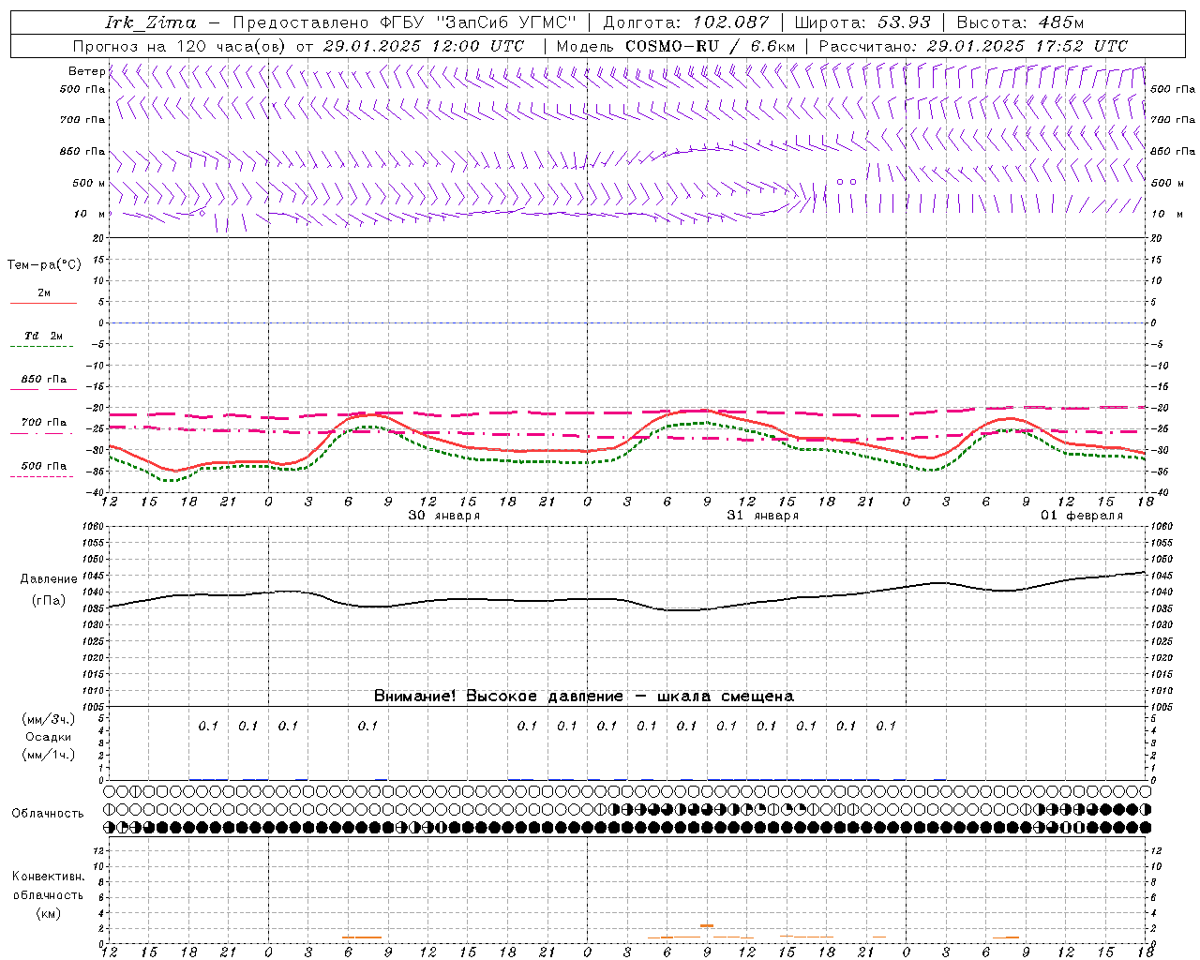Click the "Td 2м" dew point legend
Screen dimensions: 1200x960
pyautogui.click(x=43, y=336)
